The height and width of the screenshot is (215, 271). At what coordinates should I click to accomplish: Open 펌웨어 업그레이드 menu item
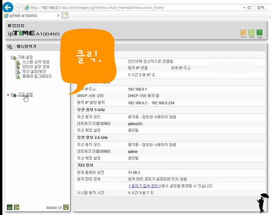[37, 76]
